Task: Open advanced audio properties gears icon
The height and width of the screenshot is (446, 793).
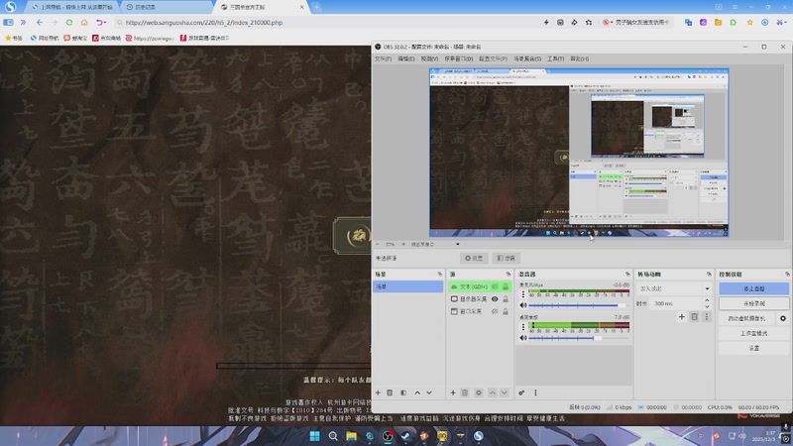Action: (521, 392)
